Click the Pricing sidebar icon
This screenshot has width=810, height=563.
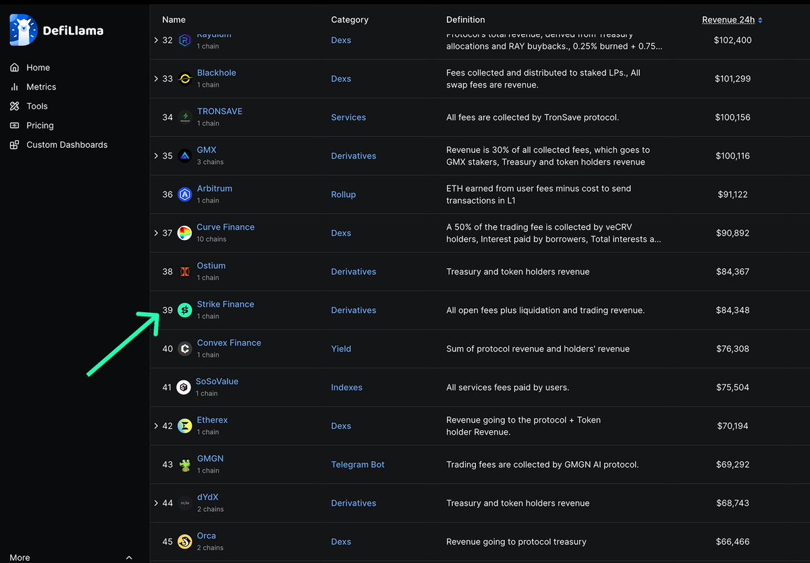pyautogui.click(x=15, y=125)
